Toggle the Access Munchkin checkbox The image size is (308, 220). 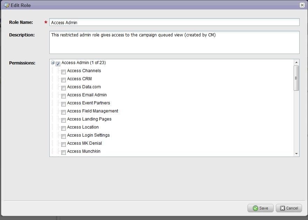click(x=63, y=152)
